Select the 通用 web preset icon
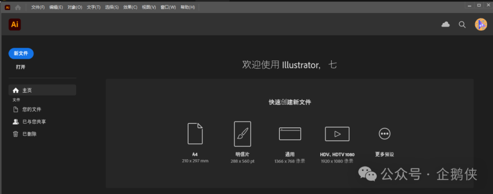 [x=290, y=134]
